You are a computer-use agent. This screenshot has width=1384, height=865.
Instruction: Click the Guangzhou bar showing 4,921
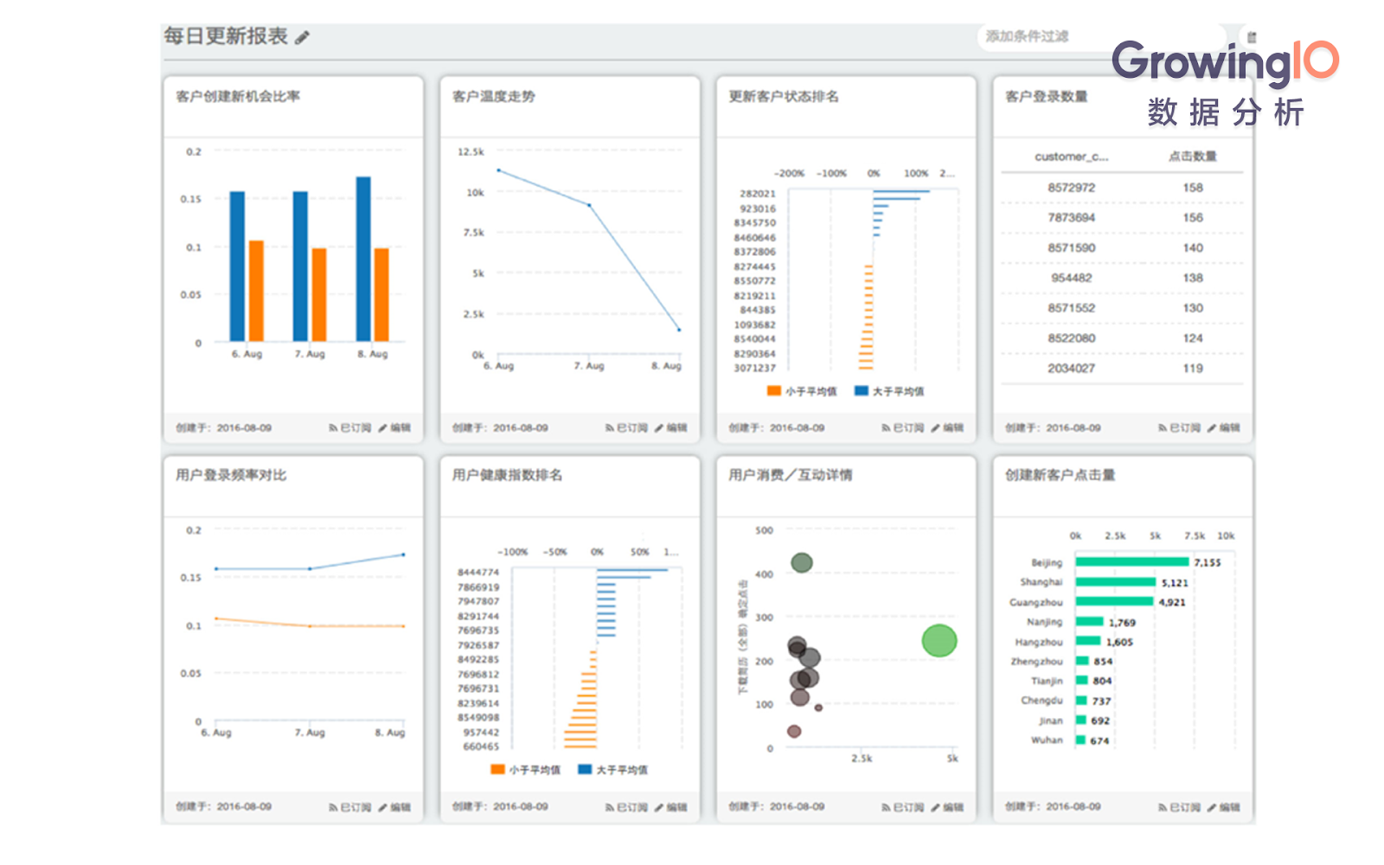(x=1115, y=601)
